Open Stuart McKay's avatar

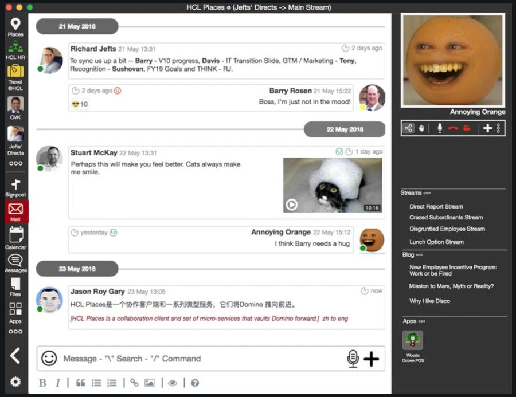point(49,159)
